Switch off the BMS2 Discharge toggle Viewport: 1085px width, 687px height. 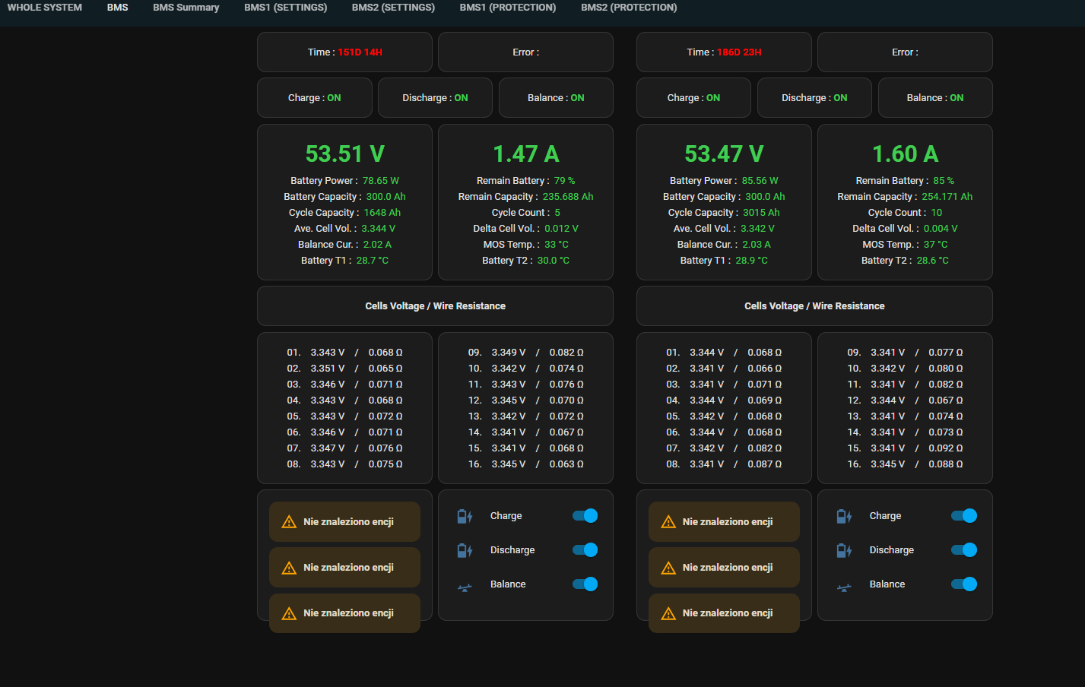point(964,550)
